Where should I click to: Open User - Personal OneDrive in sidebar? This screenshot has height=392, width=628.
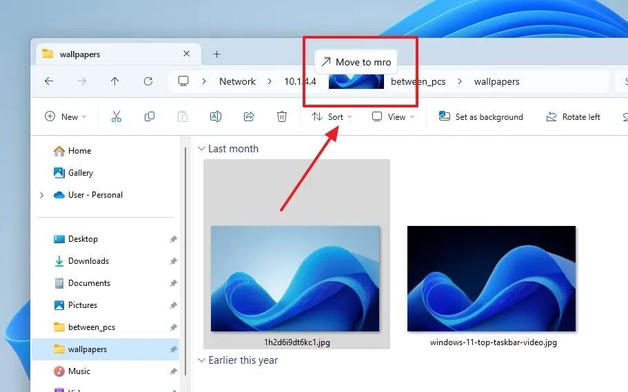coord(88,194)
